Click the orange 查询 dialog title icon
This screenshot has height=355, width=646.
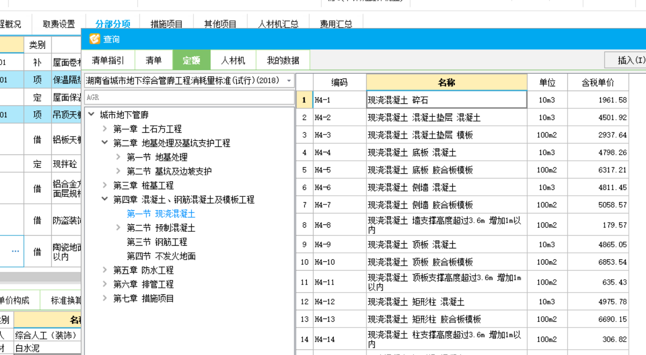pos(95,39)
